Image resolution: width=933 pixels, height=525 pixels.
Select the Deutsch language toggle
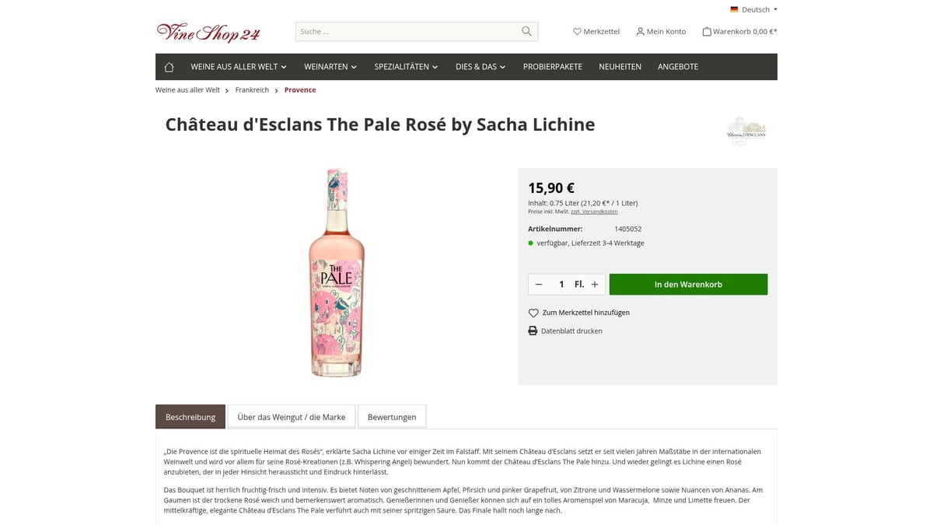(x=753, y=9)
